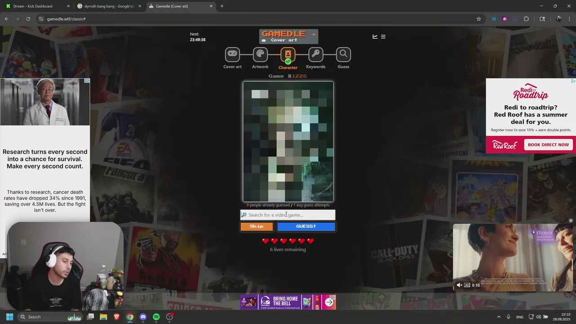Image resolution: width=576 pixels, height=324 pixels.
Task: Open OBS Studio from taskbar
Action: click(170, 317)
